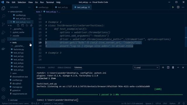Image resolution: width=187 pixels, height=105 pixels.
Task: Open notifications bell in status bar
Action: point(184,104)
